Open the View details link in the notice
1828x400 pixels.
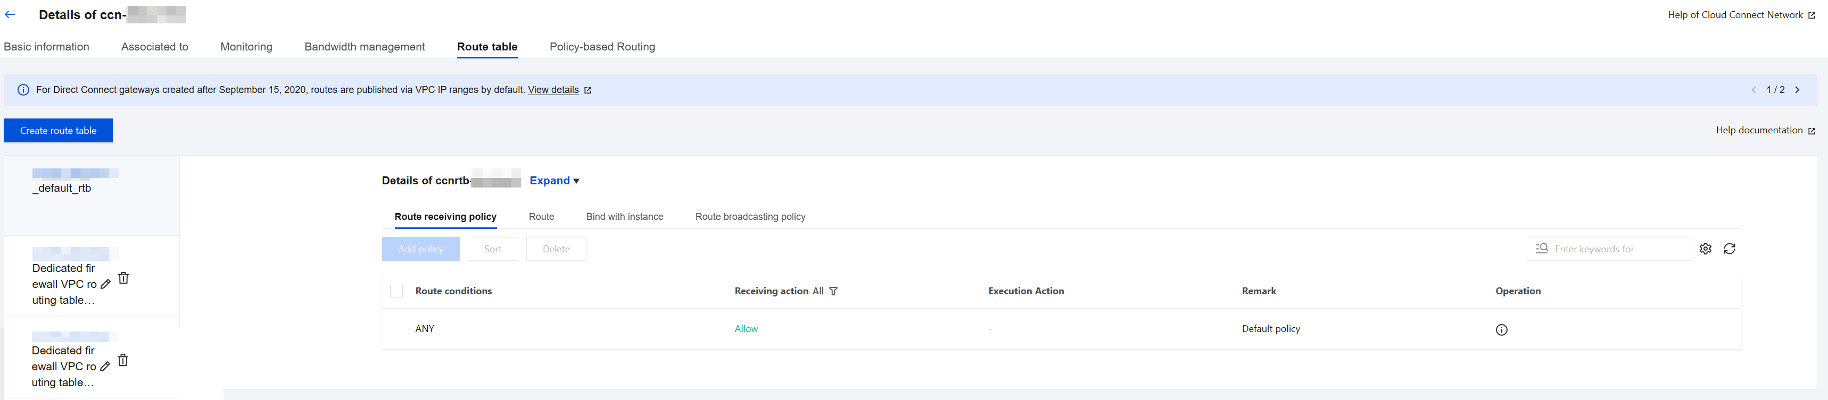(553, 90)
